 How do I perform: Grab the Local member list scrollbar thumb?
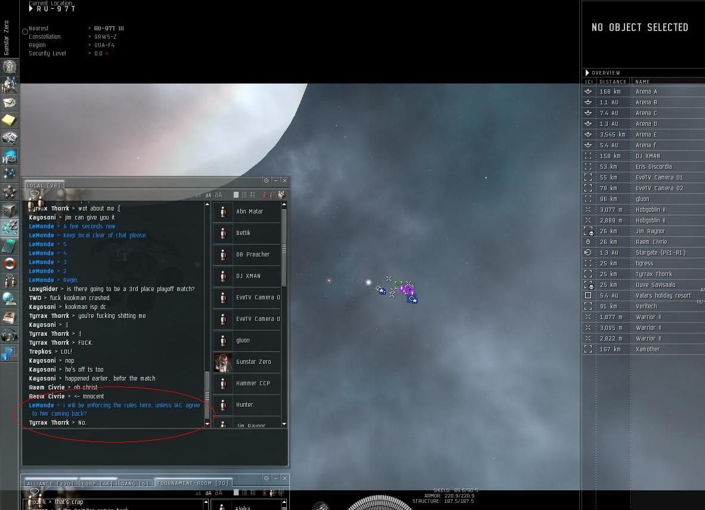click(x=284, y=248)
